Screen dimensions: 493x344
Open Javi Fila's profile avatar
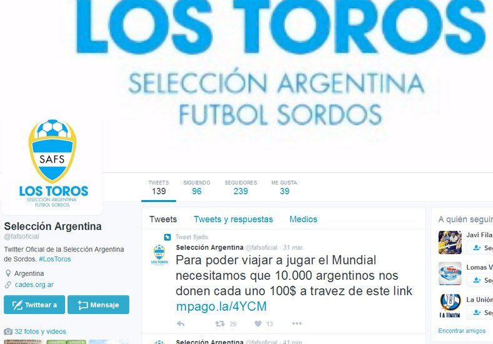pos(450,242)
